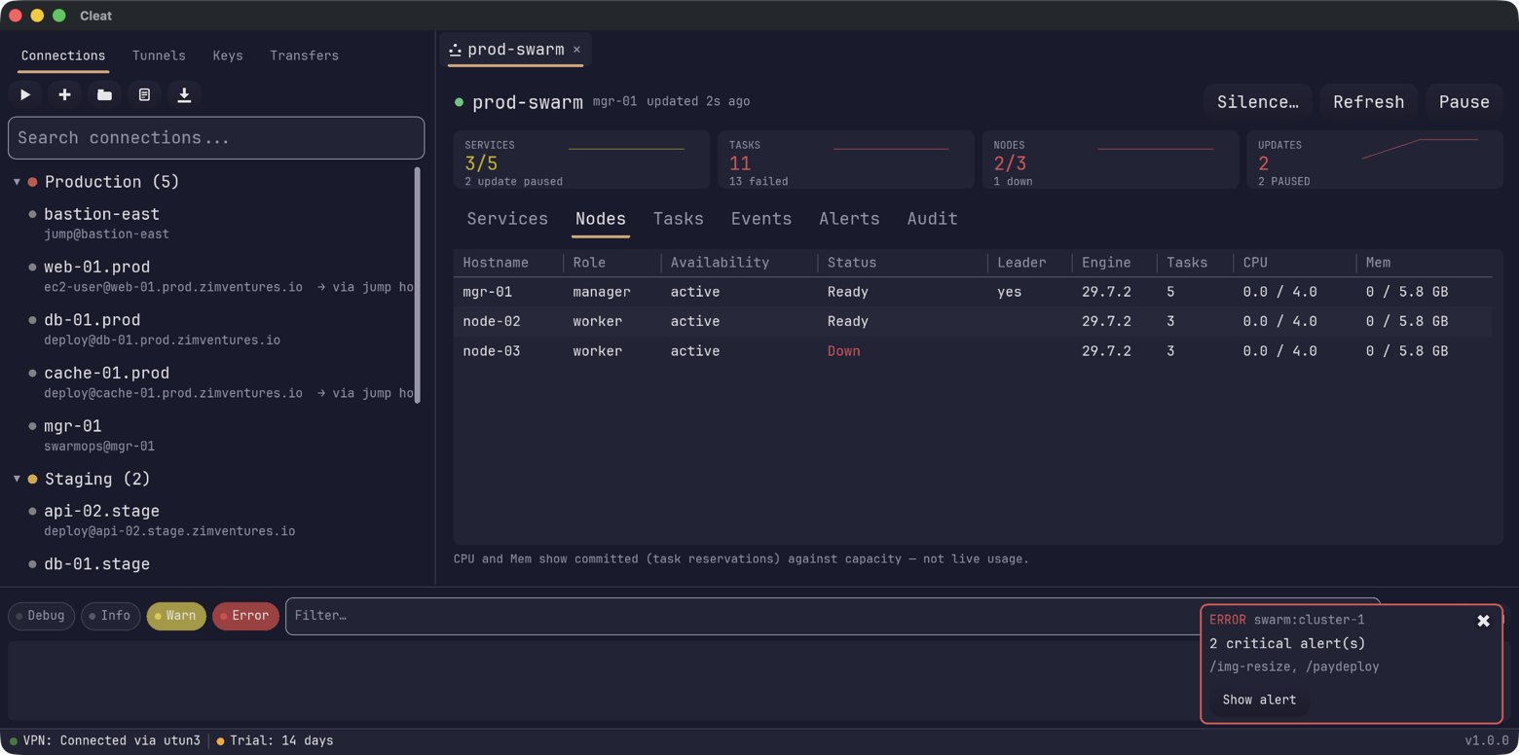Click the green status dot beside prod-swarm heading
The width and height of the screenshot is (1519, 755).
point(460,102)
